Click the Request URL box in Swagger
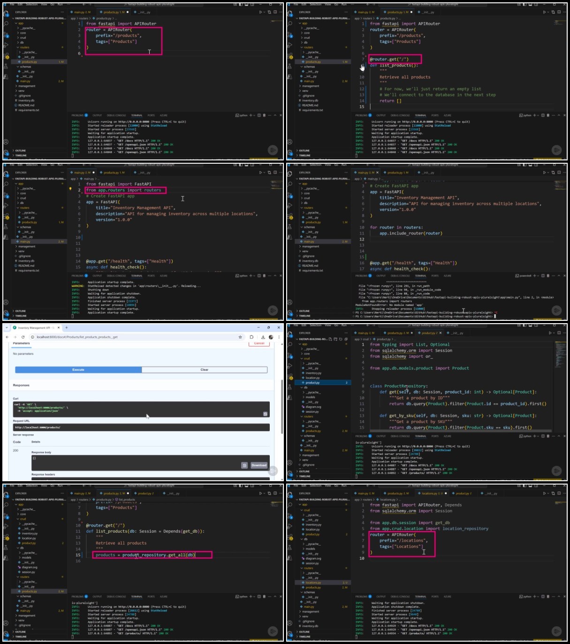 pyautogui.click(x=141, y=427)
